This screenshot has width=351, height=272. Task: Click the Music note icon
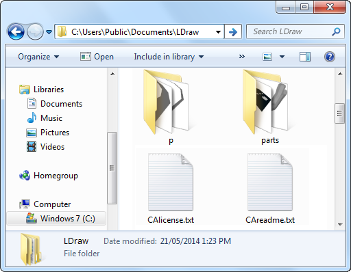point(32,118)
